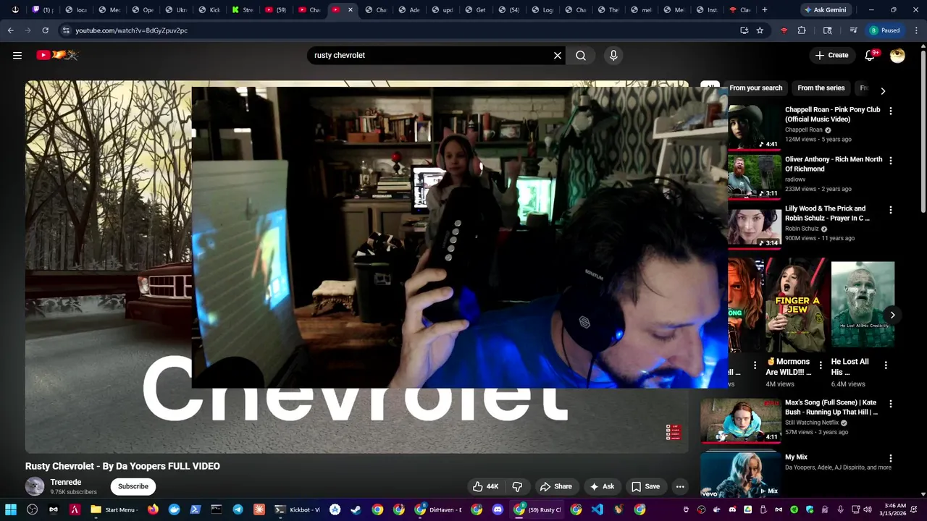This screenshot has height=521, width=927.
Task: Open options for He Lost All His short
Action: click(886, 365)
